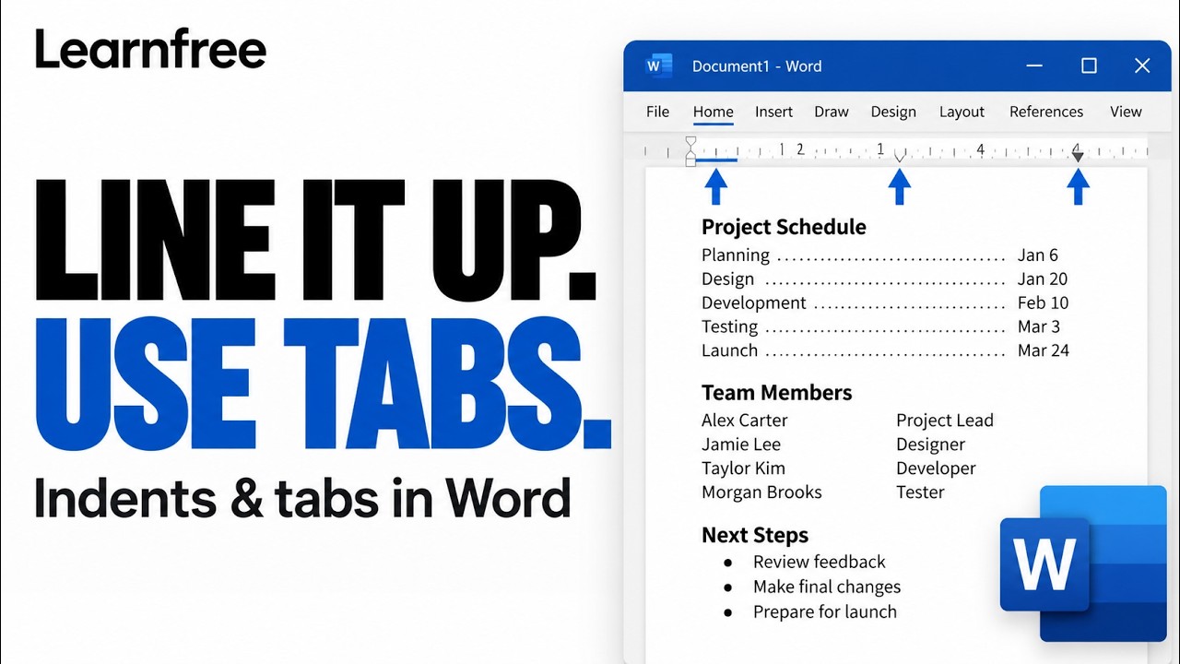Image resolution: width=1180 pixels, height=664 pixels.
Task: Click the word Launch in schedule
Action: 729,351
